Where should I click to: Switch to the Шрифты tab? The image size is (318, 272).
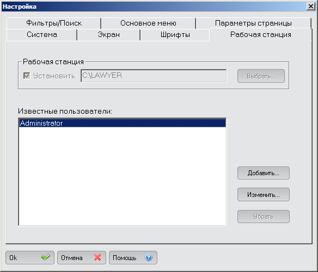click(175, 35)
